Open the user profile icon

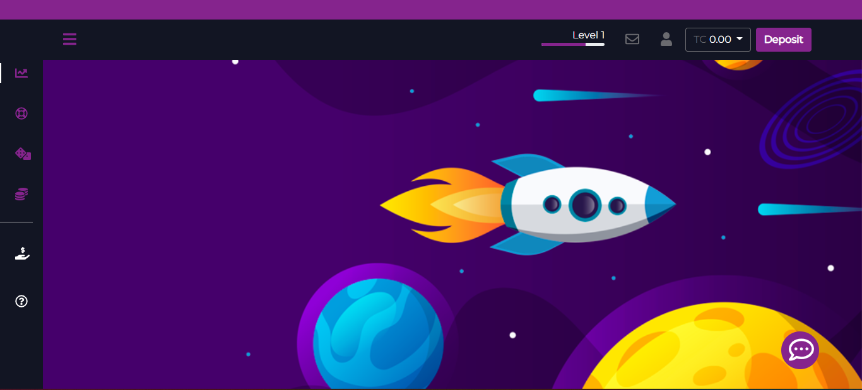coord(666,39)
